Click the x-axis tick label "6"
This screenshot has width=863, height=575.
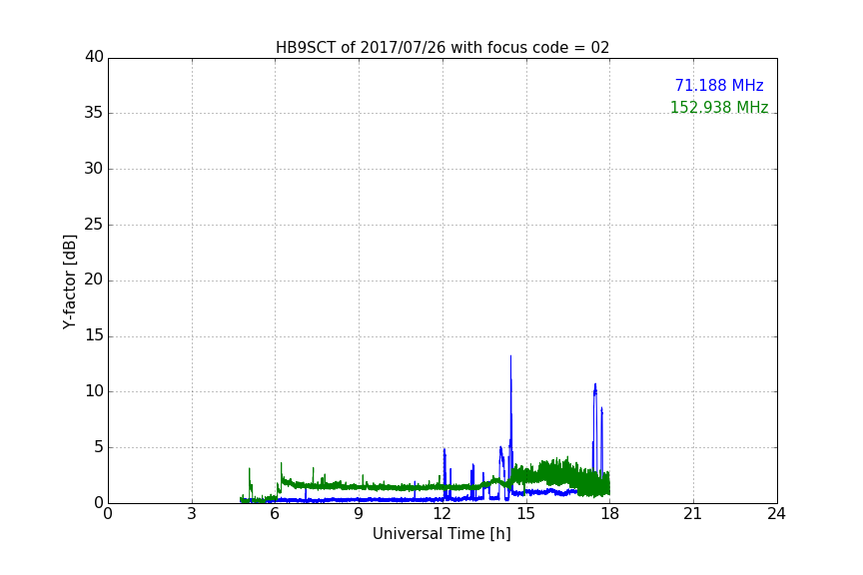(x=275, y=514)
